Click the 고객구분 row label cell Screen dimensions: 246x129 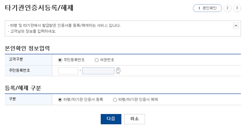(28, 60)
